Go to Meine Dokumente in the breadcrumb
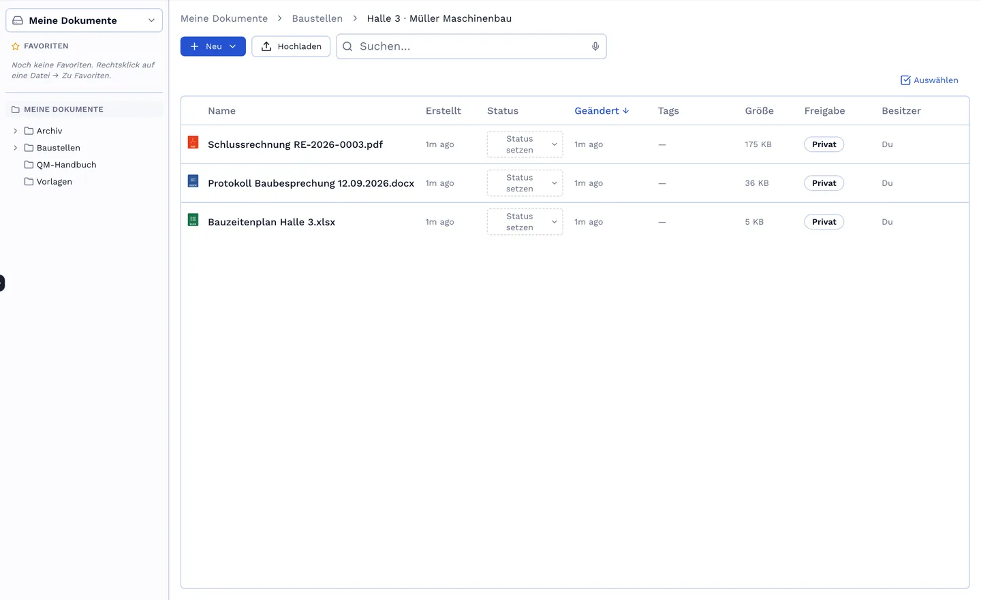This screenshot has width=981, height=600. [x=224, y=18]
